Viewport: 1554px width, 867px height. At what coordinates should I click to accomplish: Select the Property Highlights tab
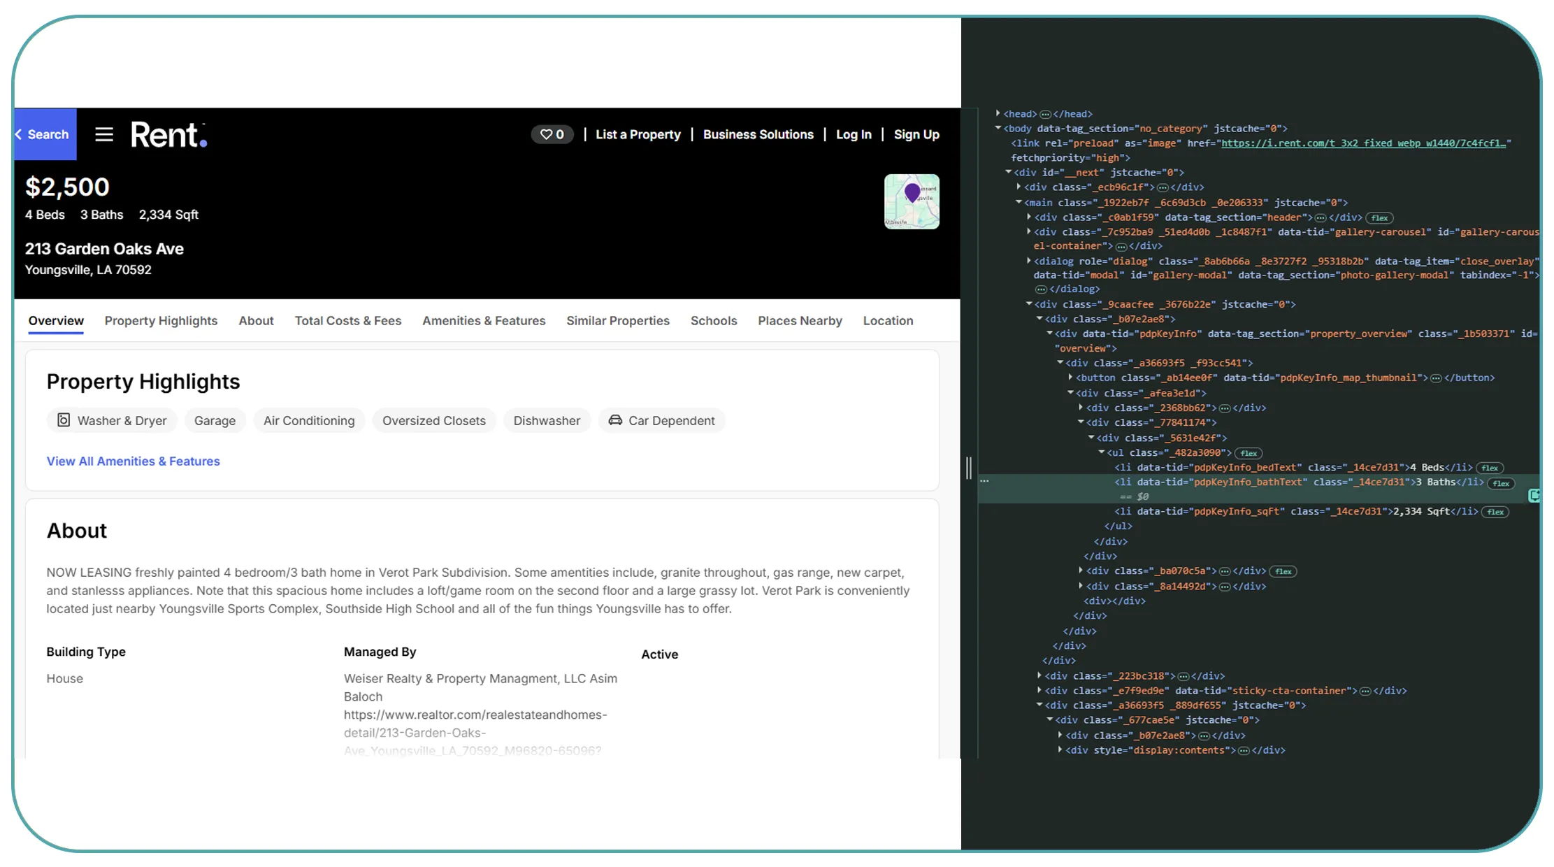click(x=161, y=321)
